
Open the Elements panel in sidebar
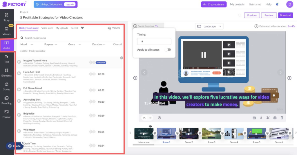pos(6,73)
